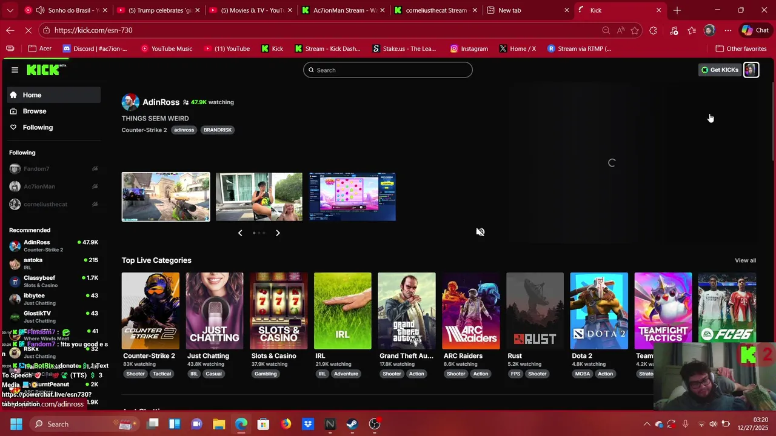Screen dimensions: 776x436
Task: Open AdinRoss channel name link
Action: (161, 102)
